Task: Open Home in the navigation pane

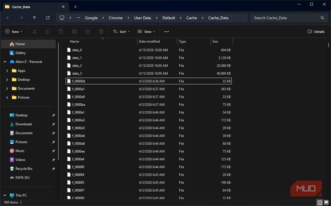Action: [x=29, y=44]
